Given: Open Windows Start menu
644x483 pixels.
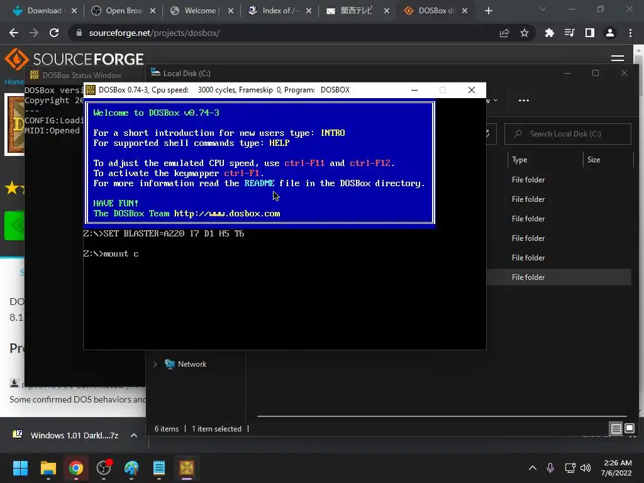Looking at the screenshot, I should (x=20, y=467).
